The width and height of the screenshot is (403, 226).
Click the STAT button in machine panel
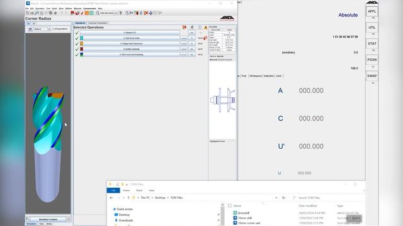coord(372,43)
